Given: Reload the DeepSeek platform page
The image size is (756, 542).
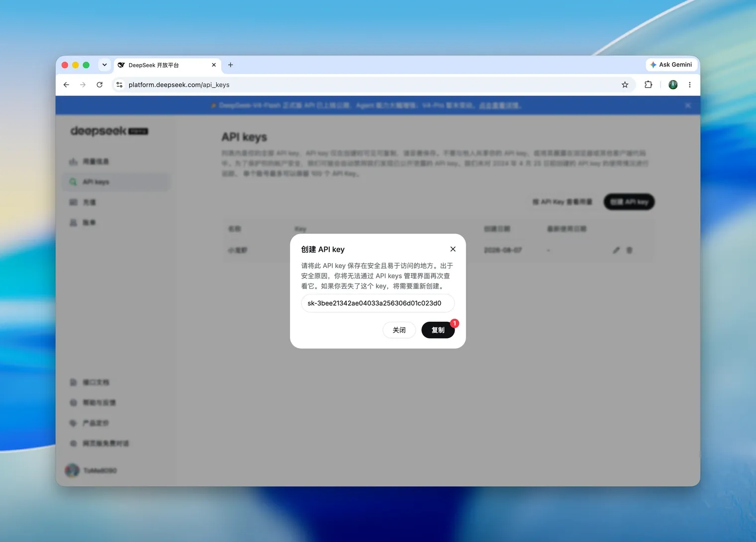Looking at the screenshot, I should [99, 85].
